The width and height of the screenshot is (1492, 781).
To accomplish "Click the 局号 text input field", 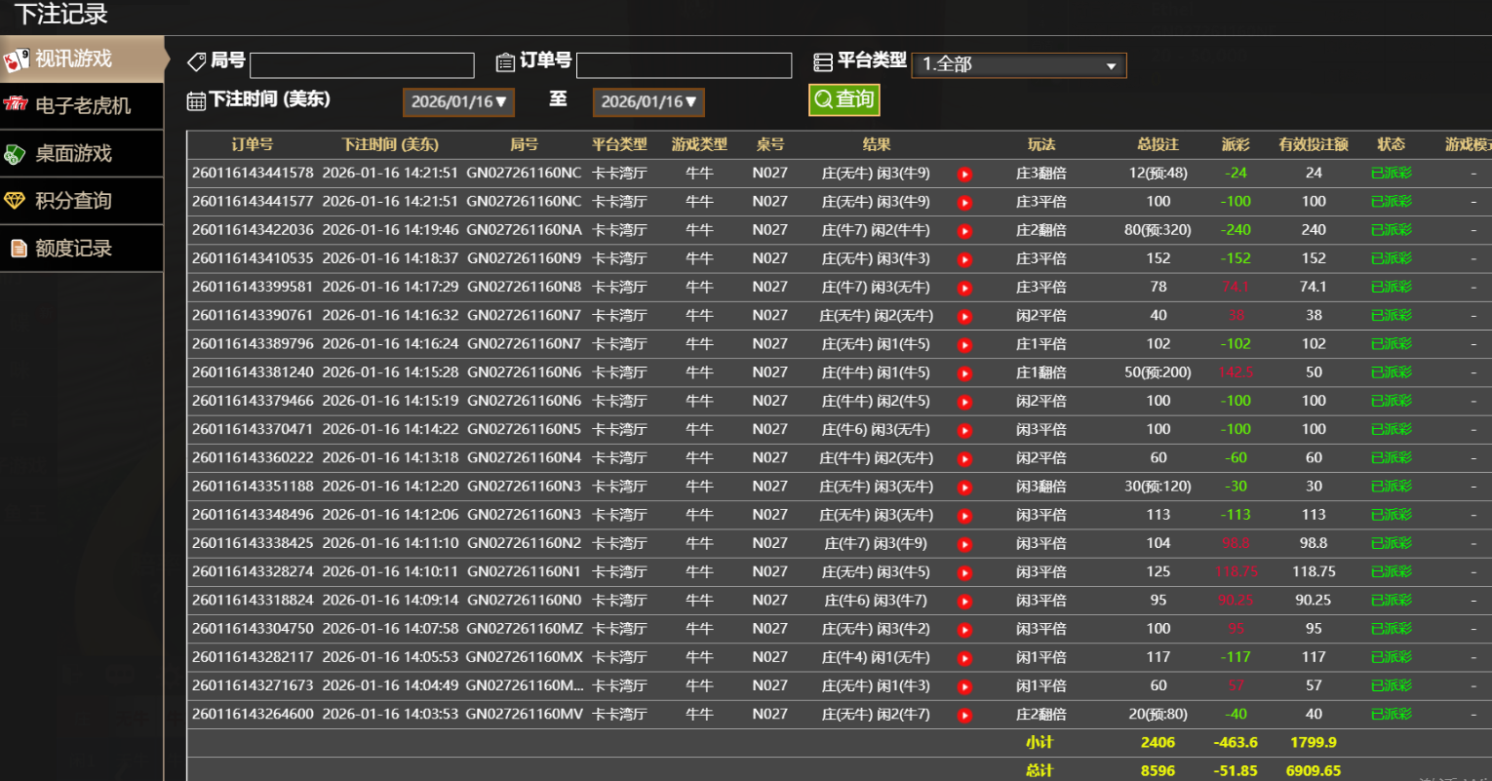I will click(x=362, y=65).
